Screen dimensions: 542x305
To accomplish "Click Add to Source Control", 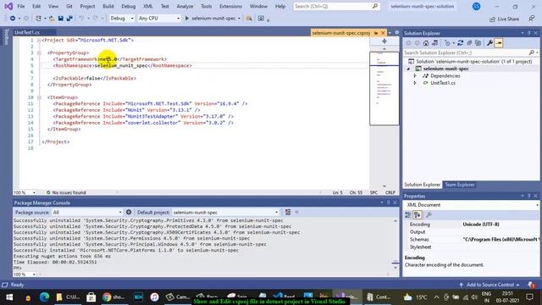I will coord(490,285).
